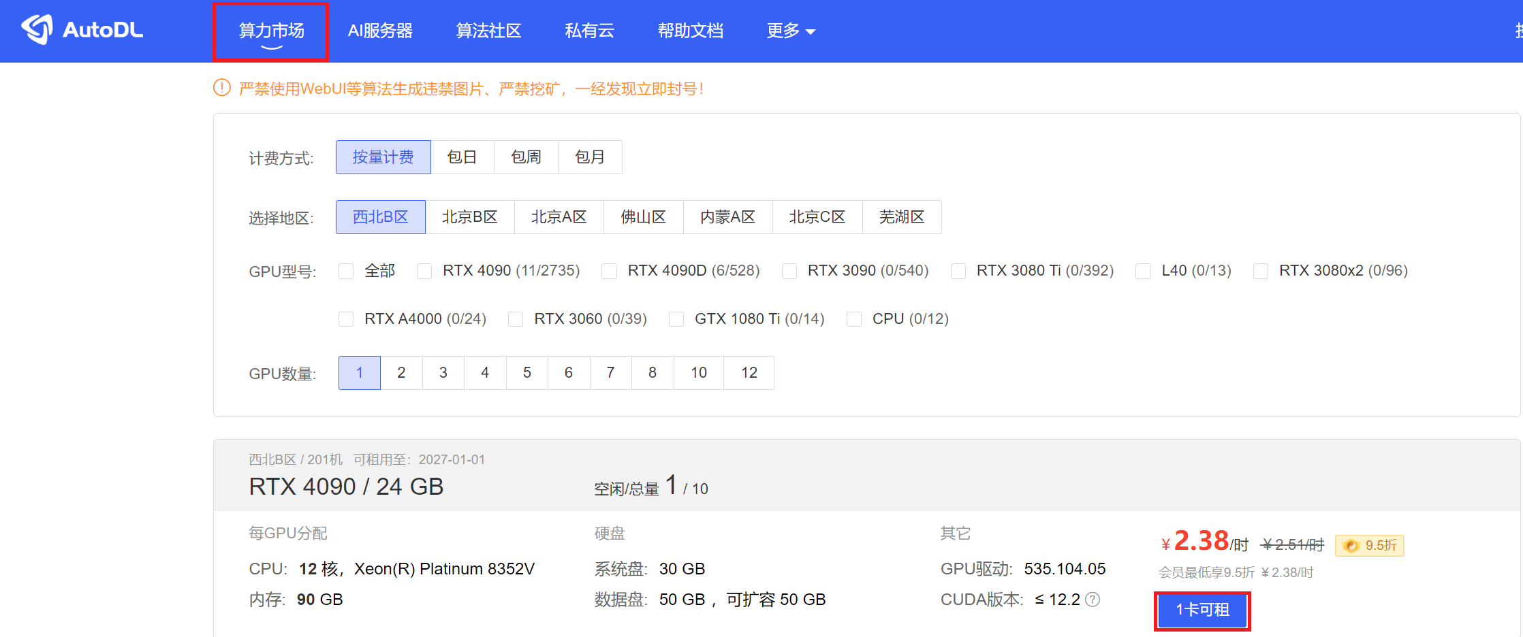The width and height of the screenshot is (1523, 637).
Task: Set GPU quantity to 5
Action: (x=527, y=373)
